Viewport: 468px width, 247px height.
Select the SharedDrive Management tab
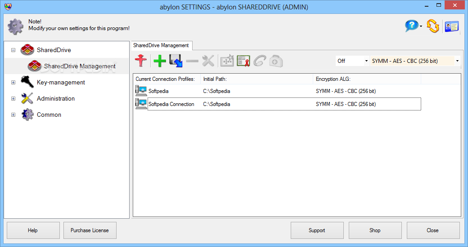coord(162,46)
